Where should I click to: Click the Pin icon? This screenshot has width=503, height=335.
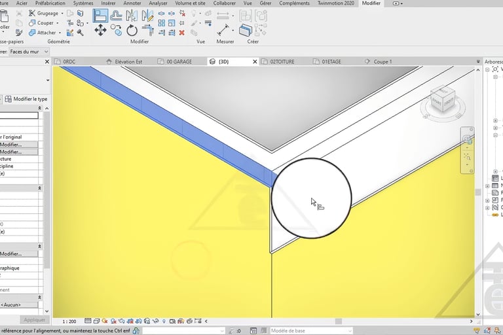coord(182,23)
